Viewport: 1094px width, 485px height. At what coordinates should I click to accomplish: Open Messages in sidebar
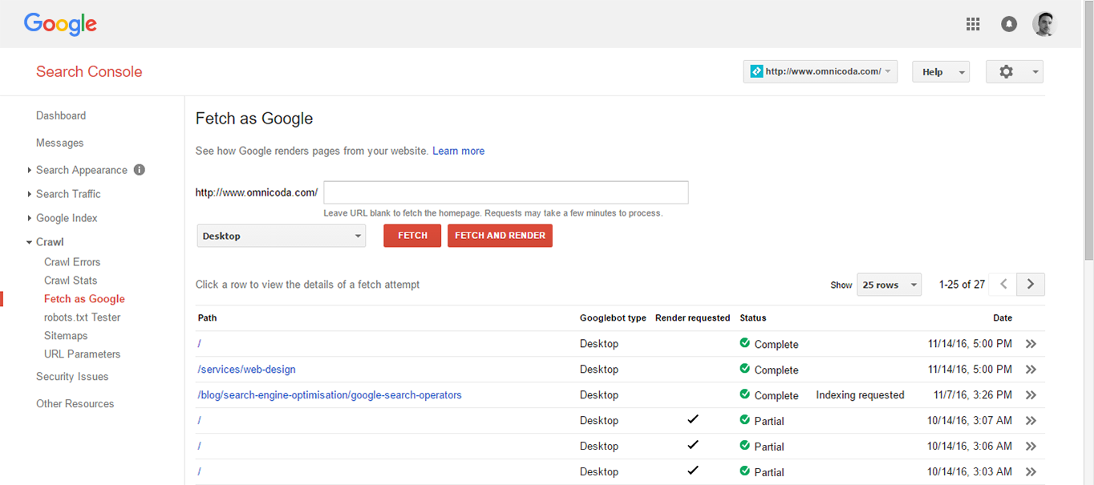59,143
